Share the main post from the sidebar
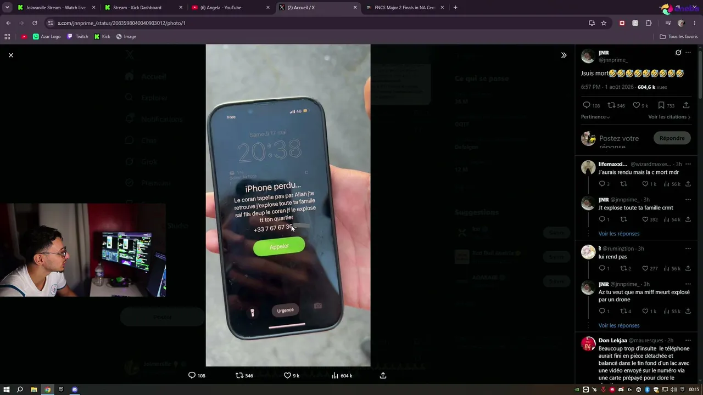Viewport: 703px width, 395px height. tap(686, 105)
